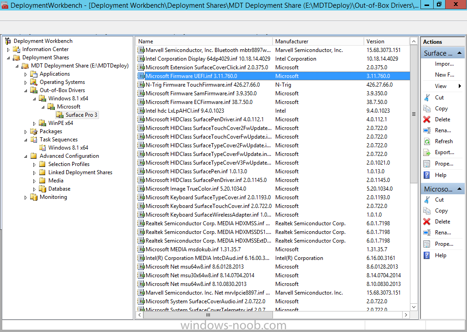The width and height of the screenshot is (467, 332).
Task: Click the Help icon under Microso... actions
Action: [x=427, y=255]
